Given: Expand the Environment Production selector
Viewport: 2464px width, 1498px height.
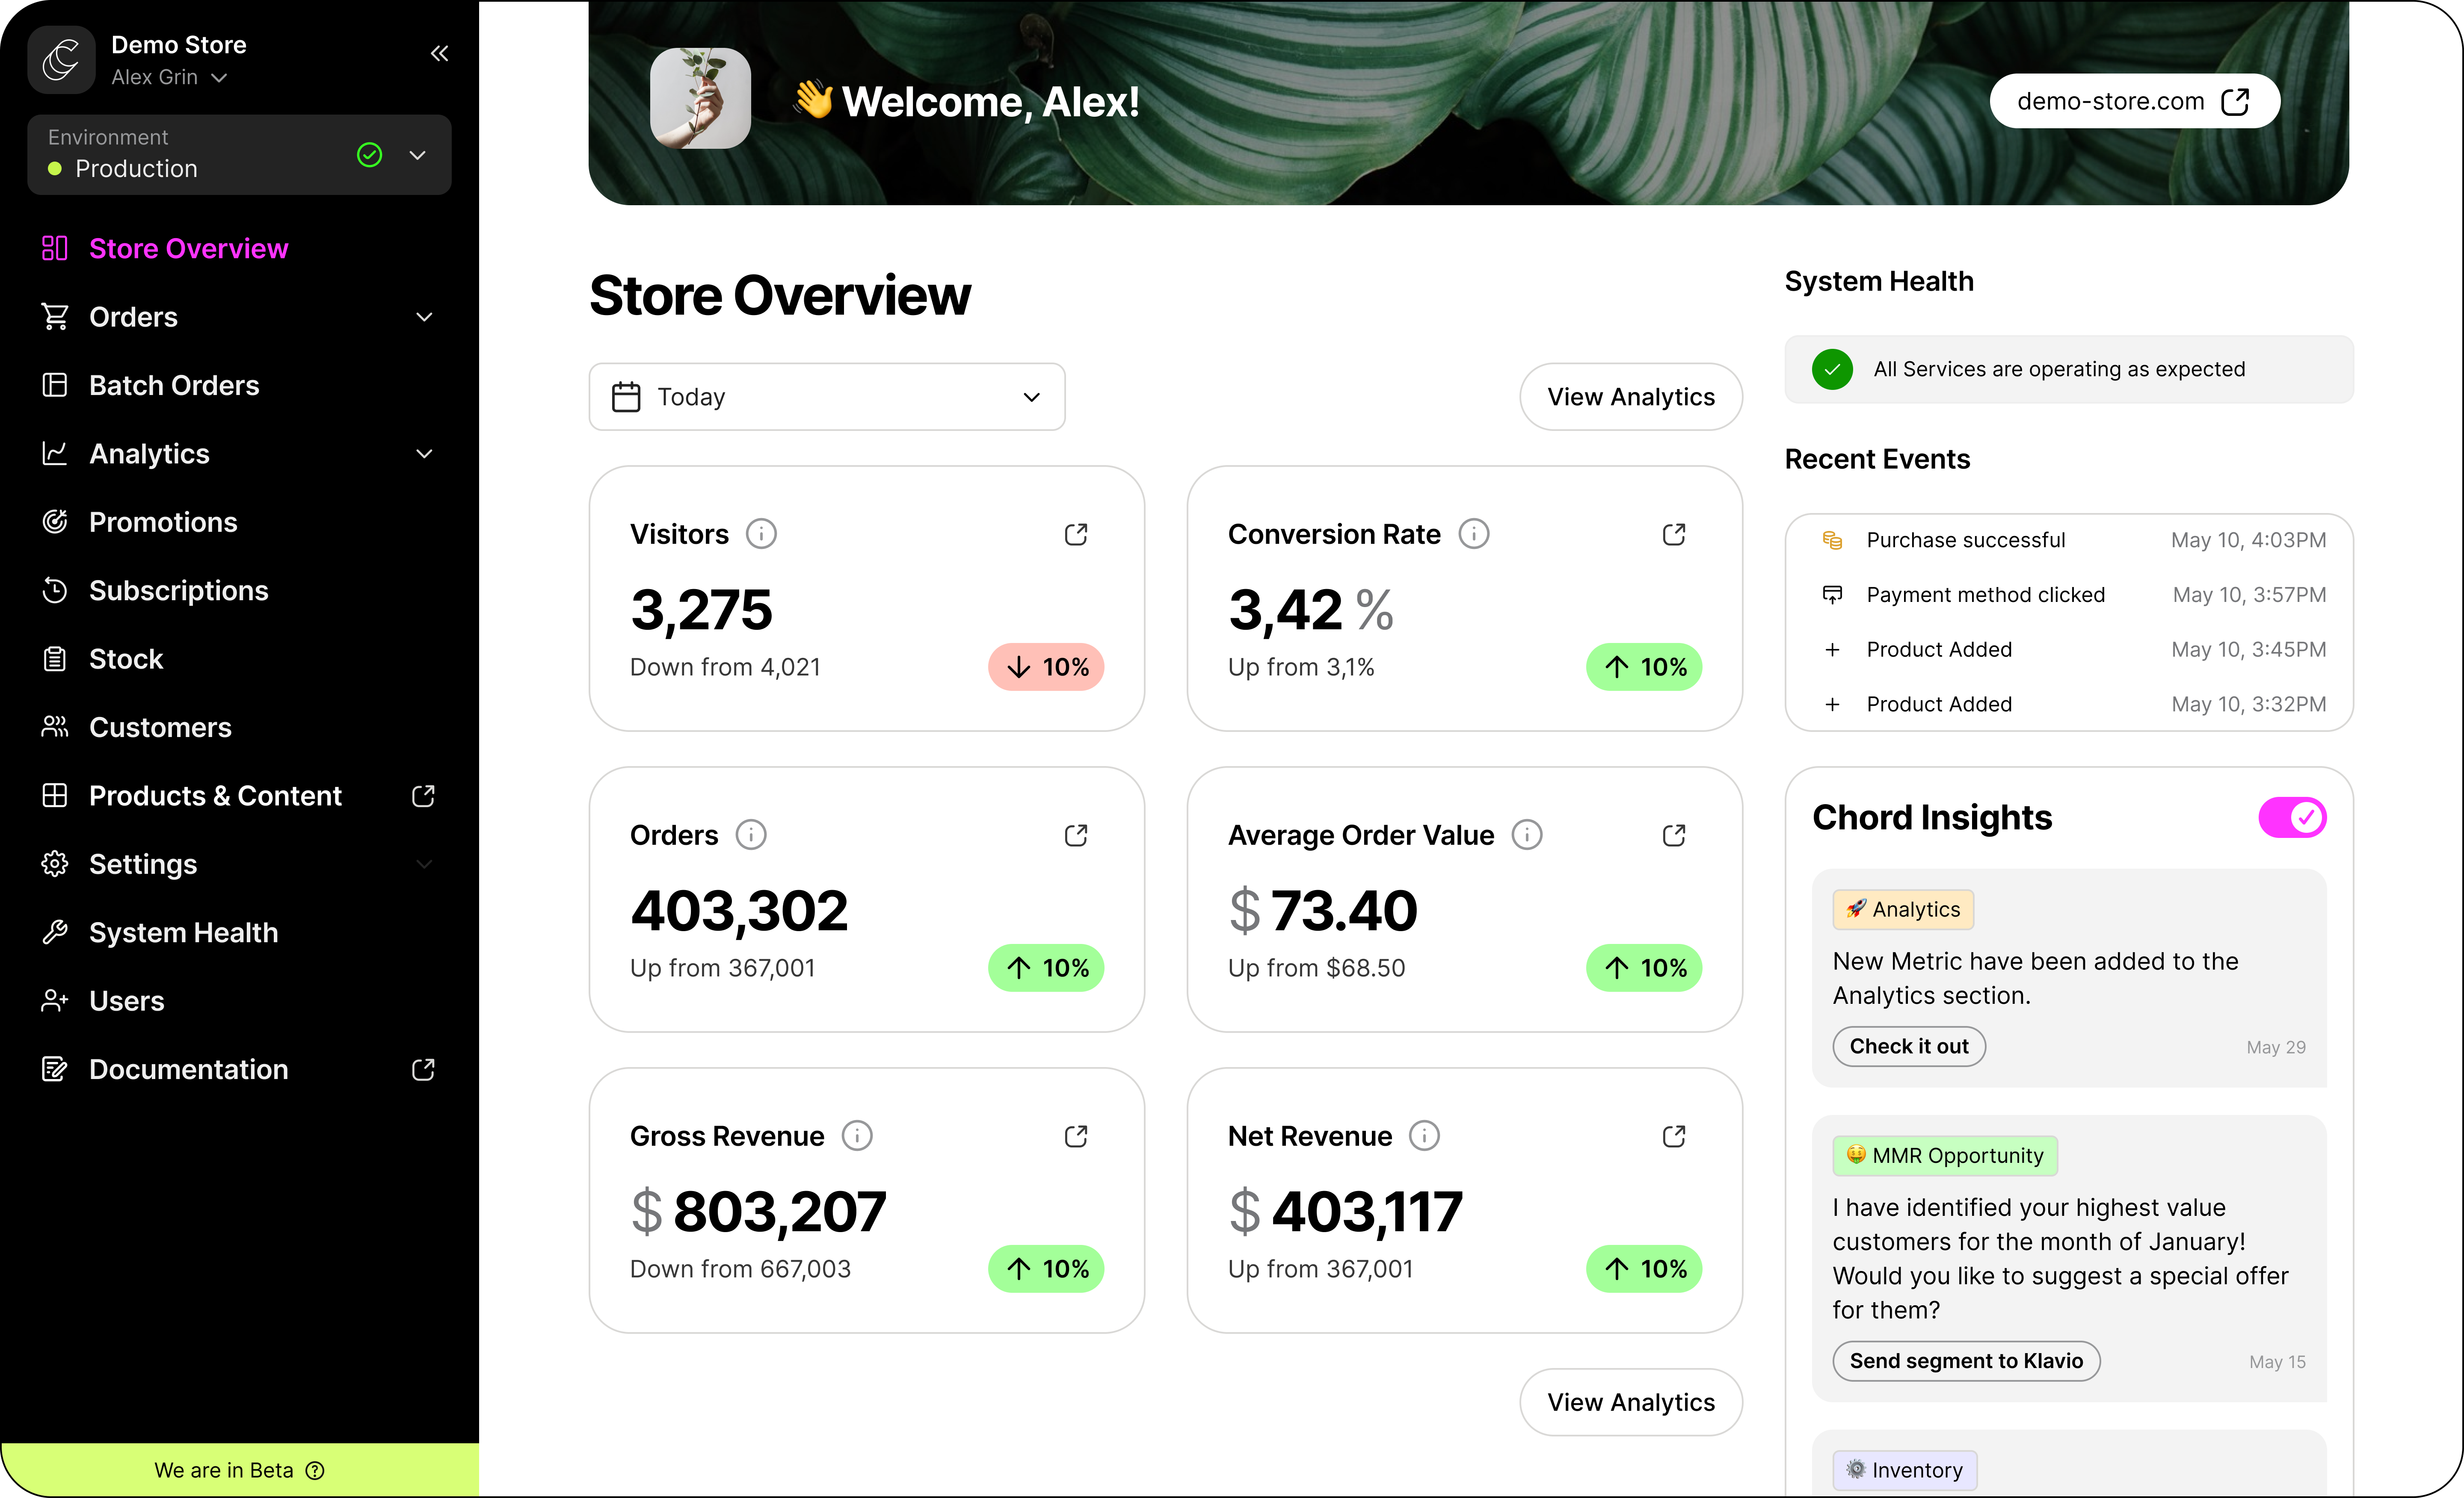Looking at the screenshot, I should (417, 155).
